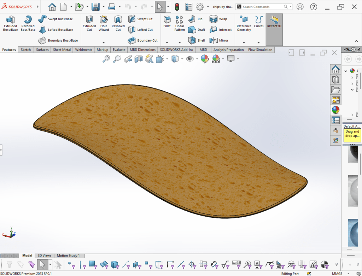Switch to the Sketch tab
This screenshot has height=276, width=362.
click(x=26, y=50)
